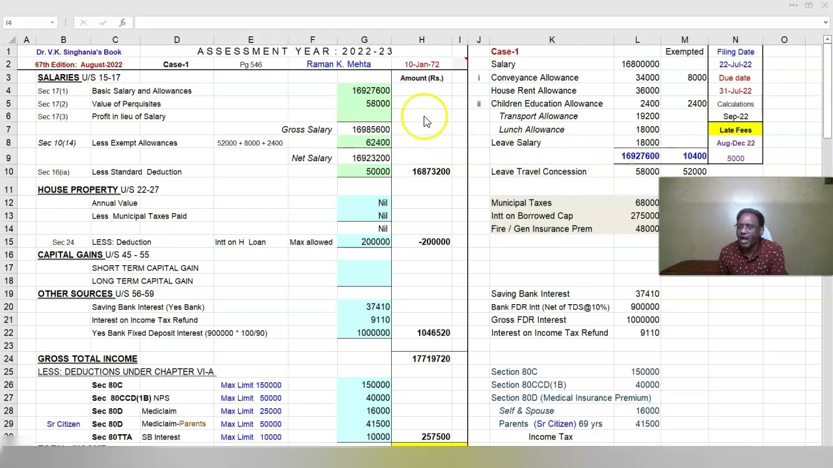
Task: Select Basic Salary value 16927600 in column G
Action: coord(364,90)
